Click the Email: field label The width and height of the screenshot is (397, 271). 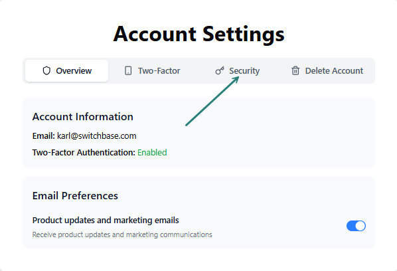[44, 136]
